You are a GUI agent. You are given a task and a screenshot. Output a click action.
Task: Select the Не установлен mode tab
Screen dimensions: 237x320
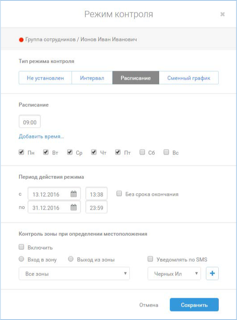click(x=45, y=78)
